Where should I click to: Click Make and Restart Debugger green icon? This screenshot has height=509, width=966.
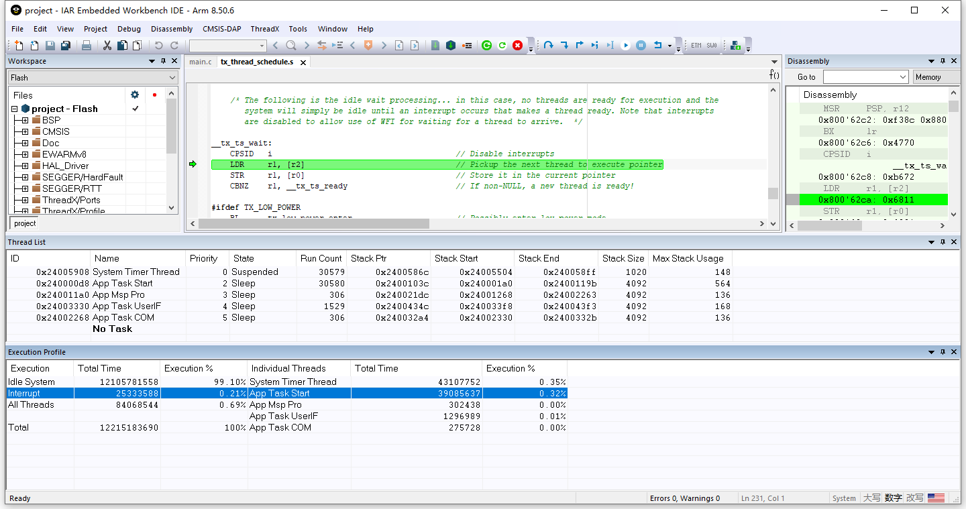pyautogui.click(x=487, y=46)
